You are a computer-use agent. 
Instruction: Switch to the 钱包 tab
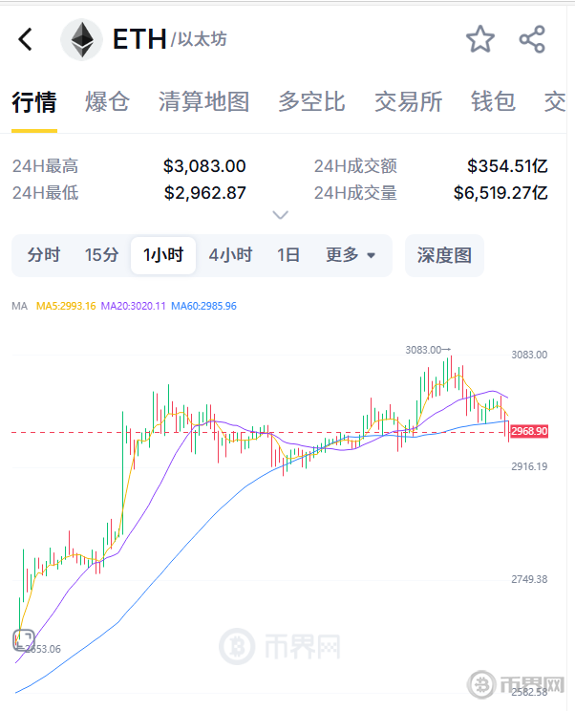click(493, 101)
